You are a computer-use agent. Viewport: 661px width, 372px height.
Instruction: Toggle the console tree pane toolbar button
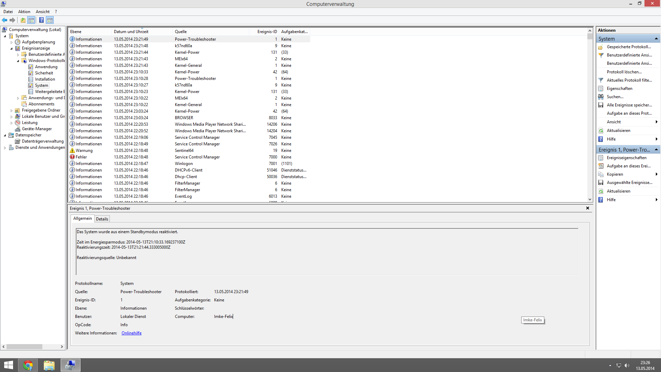[x=31, y=20]
